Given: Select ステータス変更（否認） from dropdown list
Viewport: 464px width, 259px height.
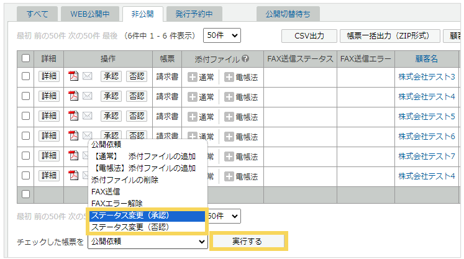Looking at the screenshot, I should click(129, 227).
